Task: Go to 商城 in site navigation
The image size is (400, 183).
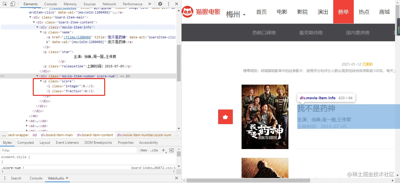Action: click(384, 12)
